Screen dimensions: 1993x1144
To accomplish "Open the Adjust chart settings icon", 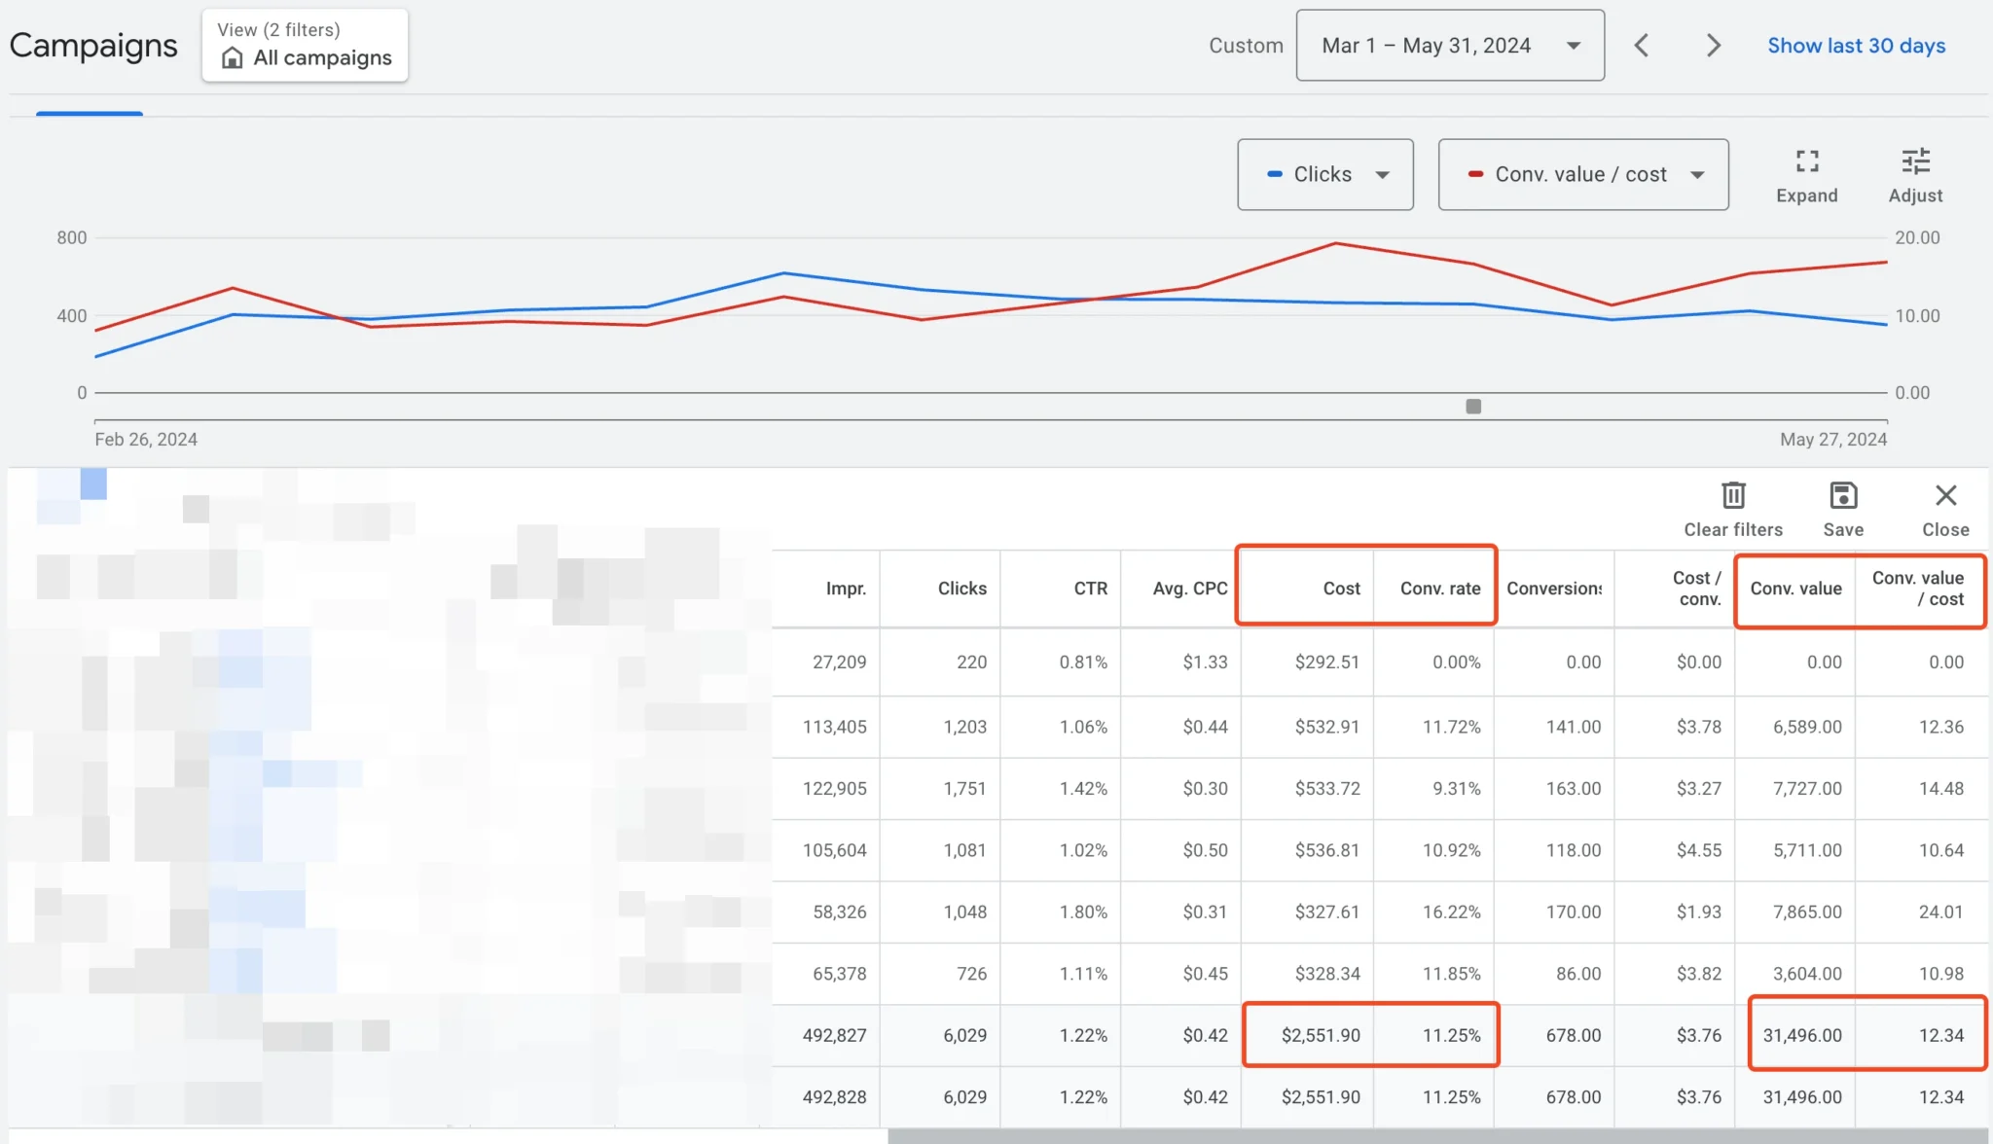I will click(1915, 161).
